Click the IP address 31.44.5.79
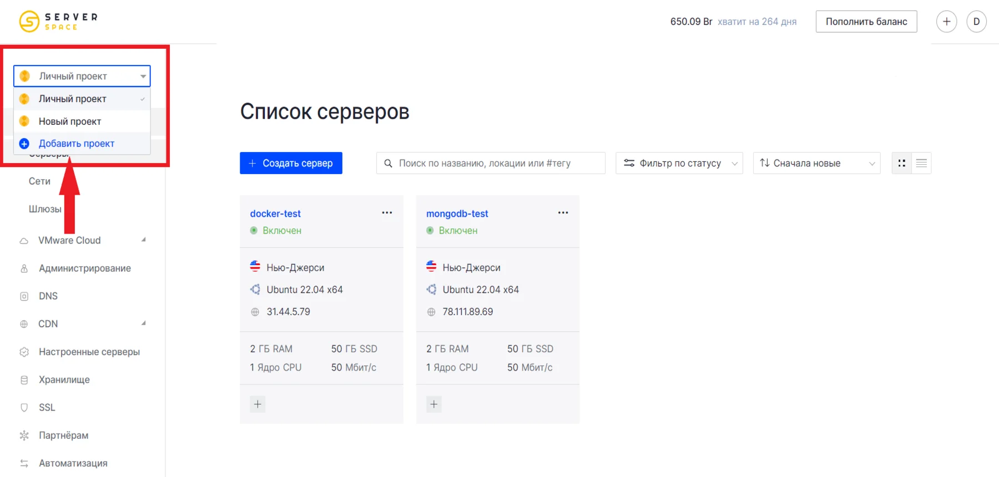The width and height of the screenshot is (999, 477). click(x=289, y=312)
